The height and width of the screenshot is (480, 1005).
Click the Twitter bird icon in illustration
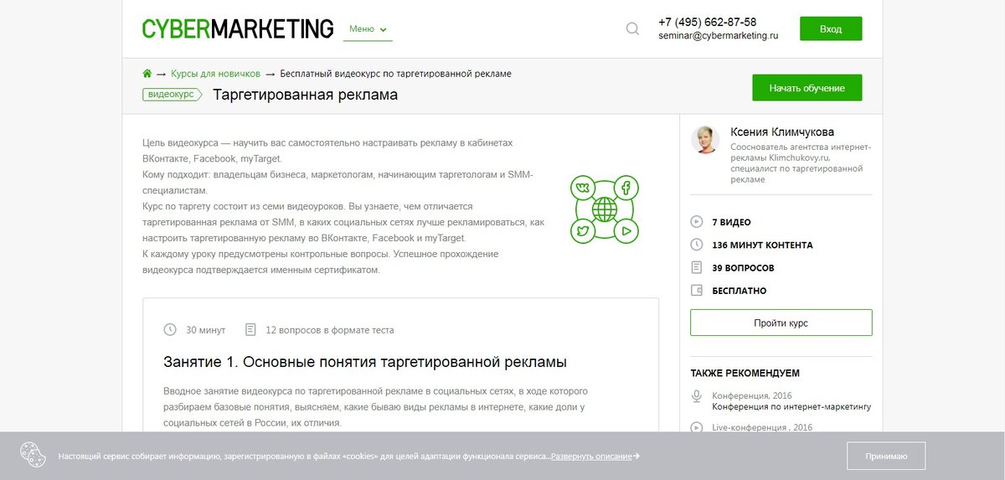click(581, 231)
